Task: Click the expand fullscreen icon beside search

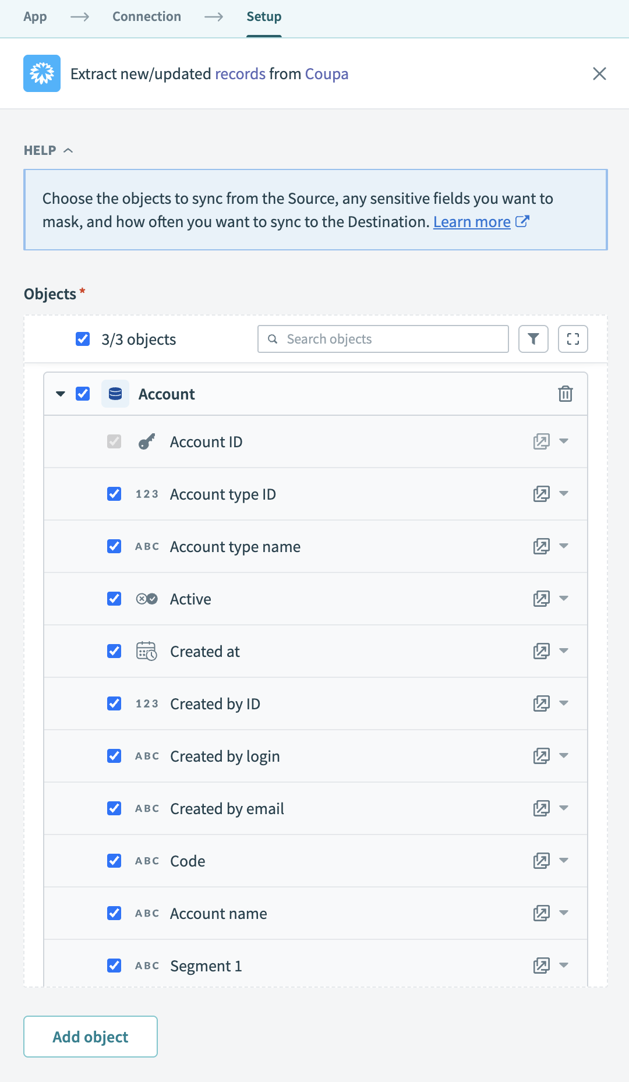Action: pyautogui.click(x=573, y=339)
